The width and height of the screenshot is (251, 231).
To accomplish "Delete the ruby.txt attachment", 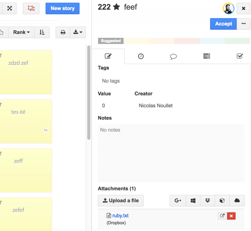I will 231,216.
